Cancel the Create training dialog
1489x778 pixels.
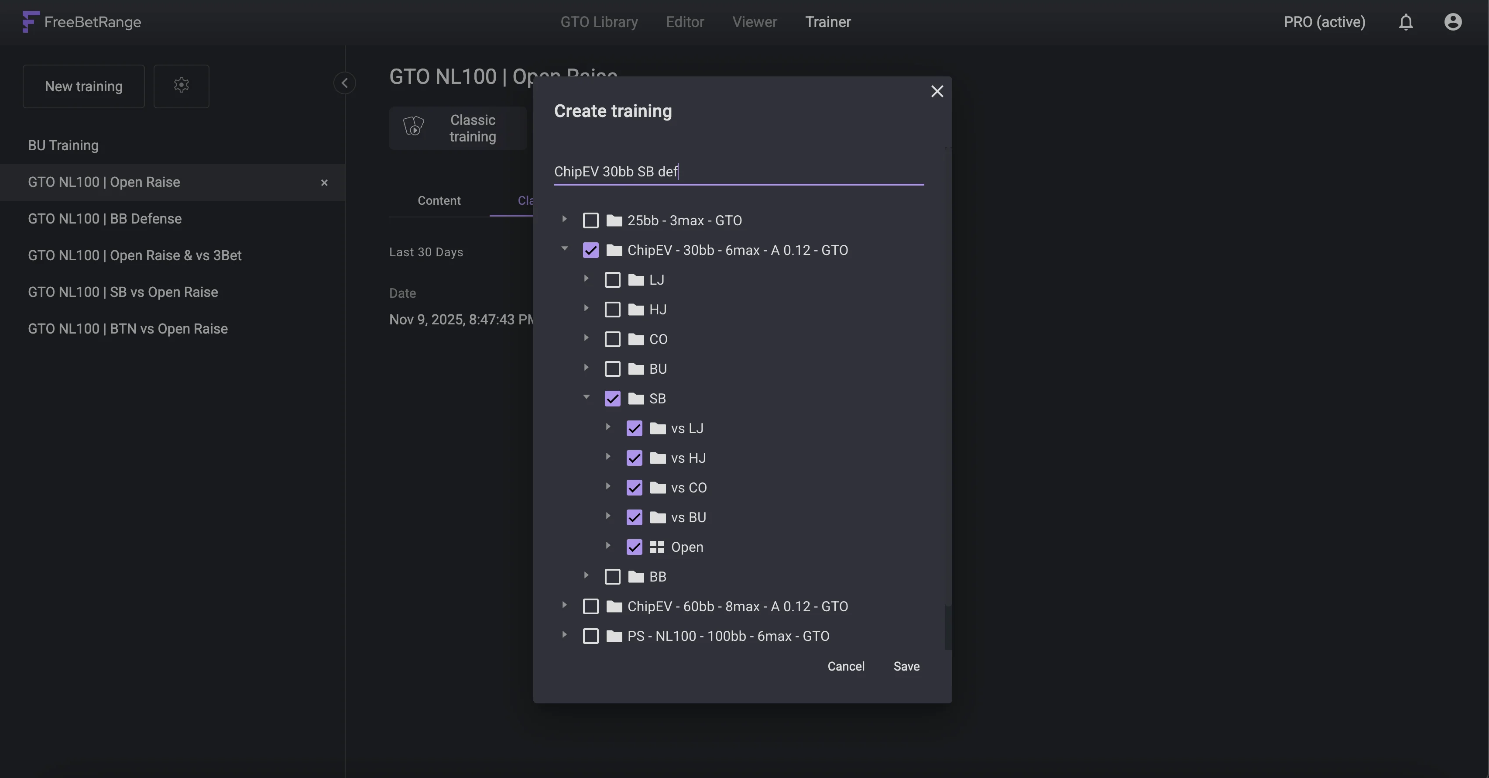pos(846,666)
